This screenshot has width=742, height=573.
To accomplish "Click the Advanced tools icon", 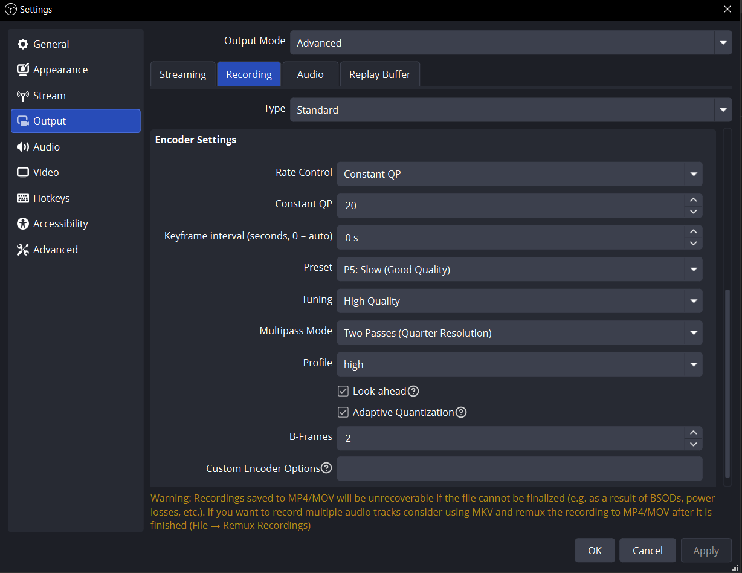I will [x=23, y=250].
